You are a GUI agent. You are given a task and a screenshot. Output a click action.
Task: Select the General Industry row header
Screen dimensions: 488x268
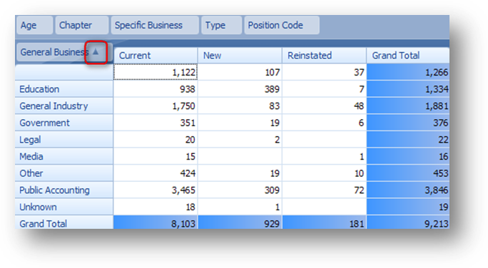[x=64, y=106]
